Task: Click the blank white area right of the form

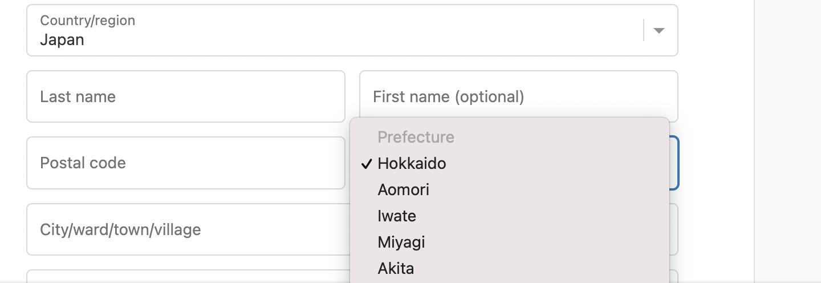Action: point(716,141)
